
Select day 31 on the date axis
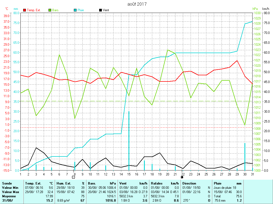pos(252,174)
